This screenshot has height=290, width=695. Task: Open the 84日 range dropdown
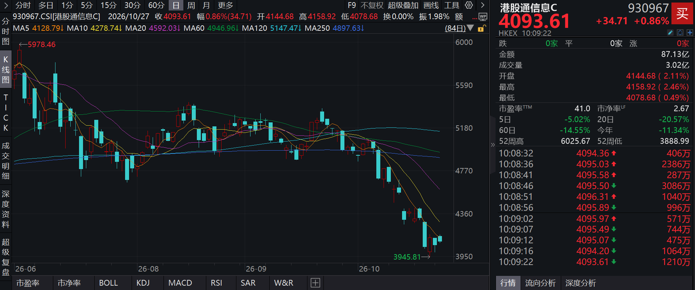tap(459, 28)
